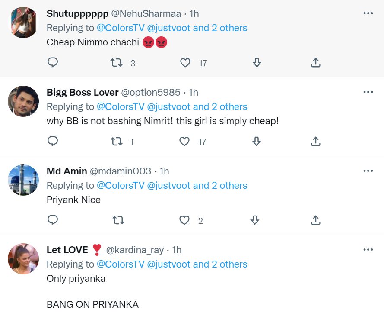384x316 pixels.
Task: Open the Bigg Boss Lover profile picture
Action: coord(23,101)
